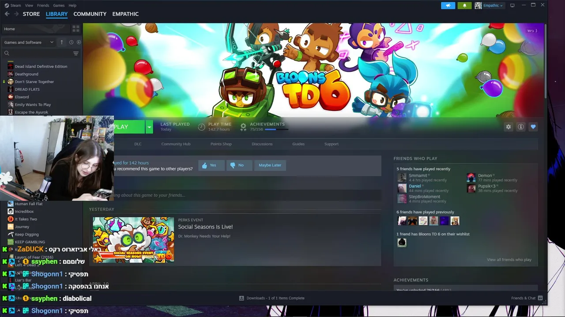Image resolution: width=565 pixels, height=317 pixels.
Task: Open the Games menu
Action: click(59, 5)
